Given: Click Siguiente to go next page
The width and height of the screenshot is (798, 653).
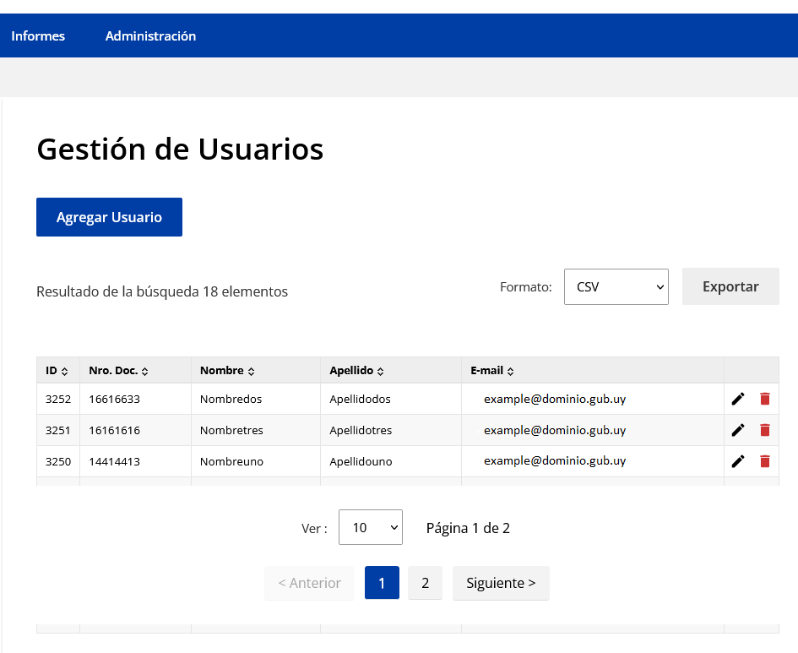Looking at the screenshot, I should pos(501,583).
